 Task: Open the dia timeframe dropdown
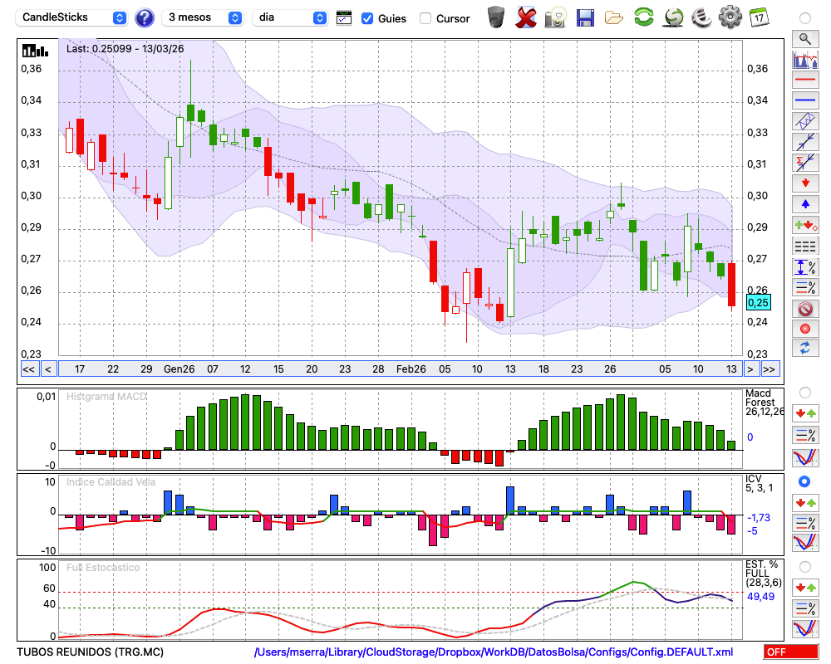[x=290, y=17]
